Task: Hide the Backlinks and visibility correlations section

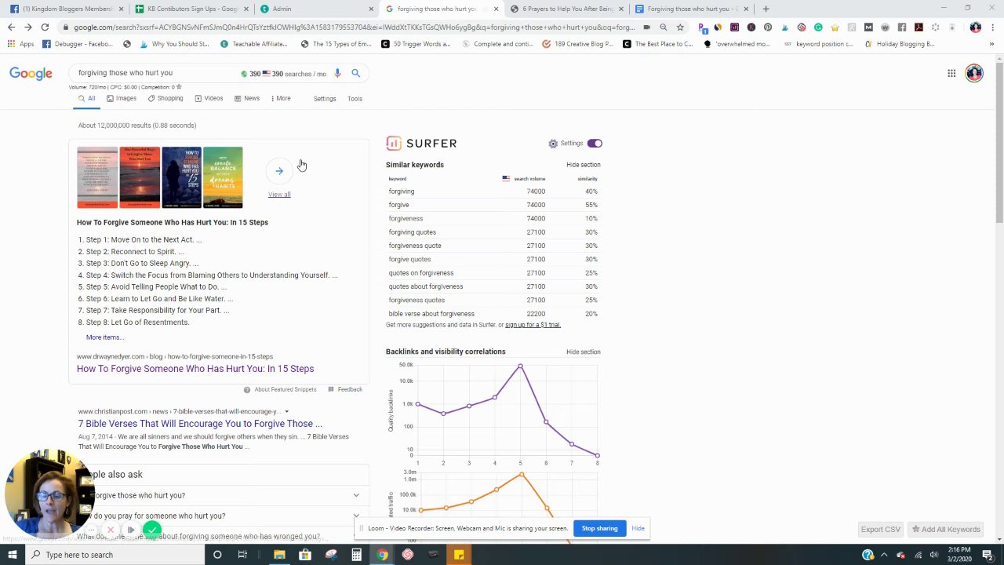Action: point(584,352)
